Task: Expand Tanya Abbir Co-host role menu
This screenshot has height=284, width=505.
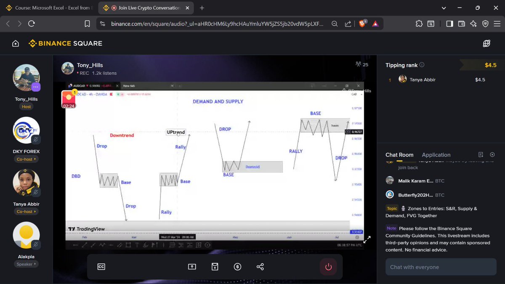Action: tap(27, 212)
